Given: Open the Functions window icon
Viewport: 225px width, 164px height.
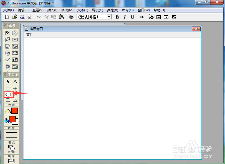Looking at the screenshot, I should 159,17.
